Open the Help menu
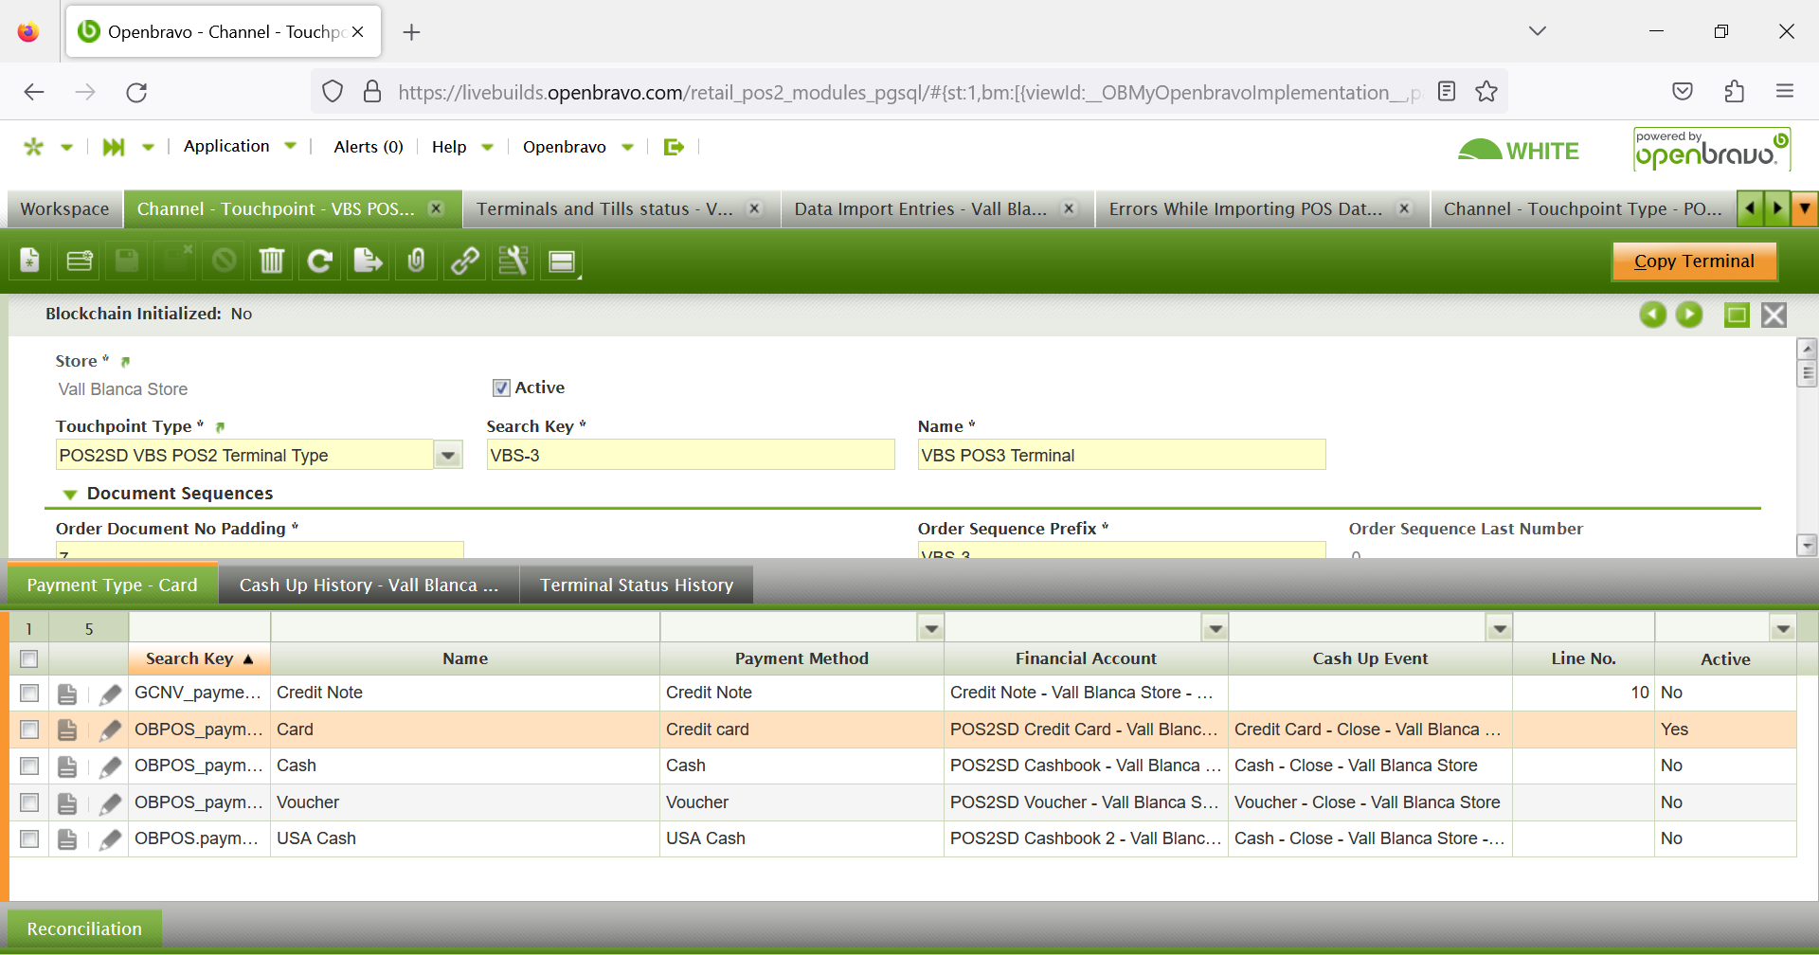This screenshot has width=1819, height=955. click(x=462, y=147)
